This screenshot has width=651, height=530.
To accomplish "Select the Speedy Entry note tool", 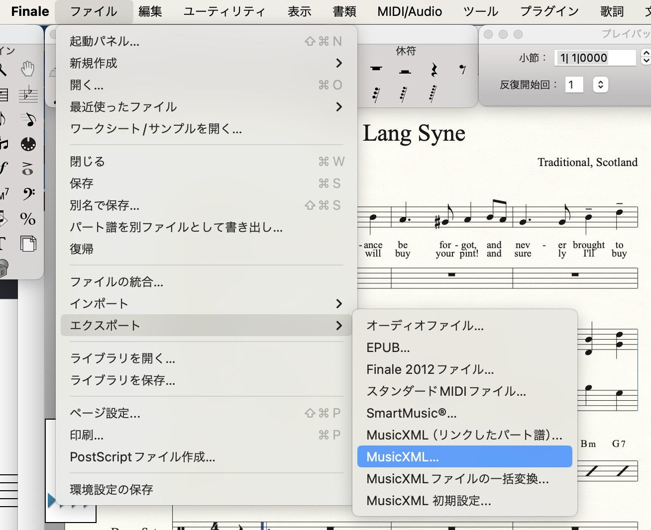I will point(28,119).
